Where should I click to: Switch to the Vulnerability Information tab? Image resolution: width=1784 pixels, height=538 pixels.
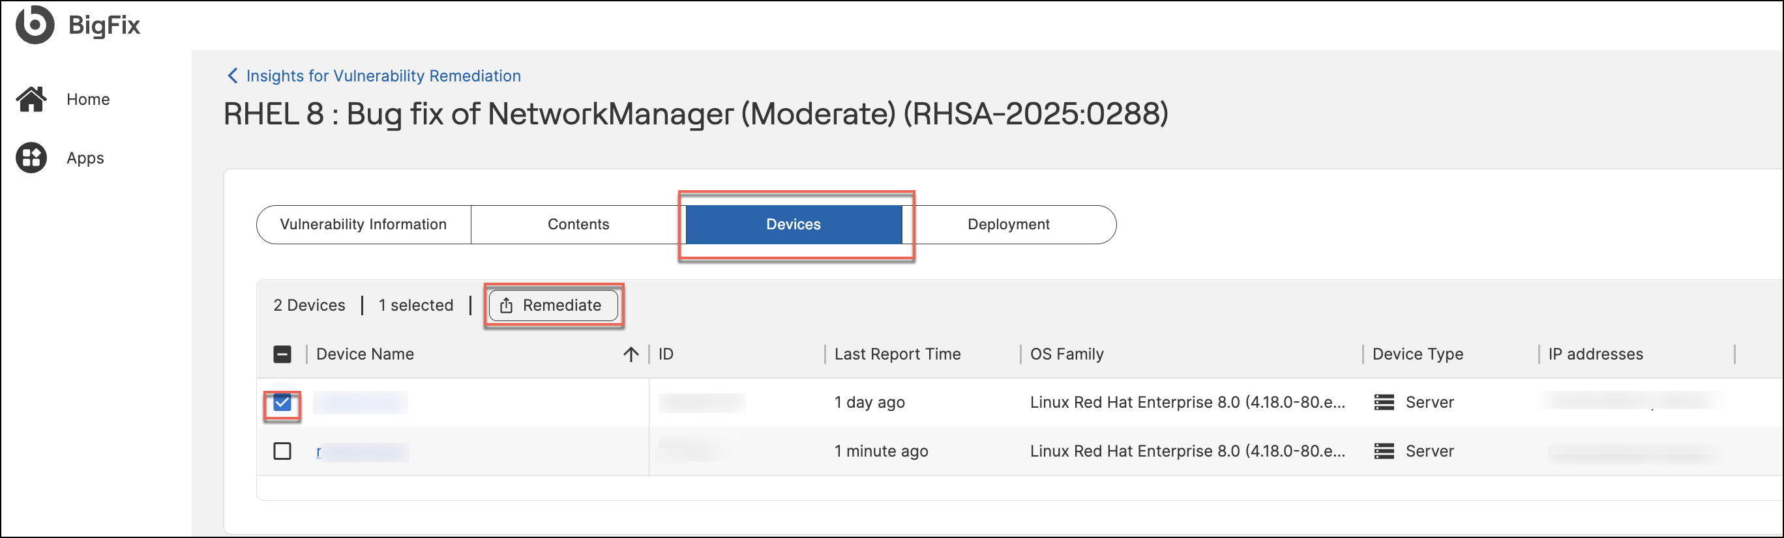click(363, 225)
